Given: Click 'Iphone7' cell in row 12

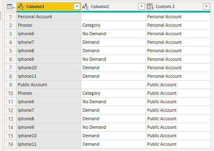Looking at the screenshot, I should pos(49,110).
